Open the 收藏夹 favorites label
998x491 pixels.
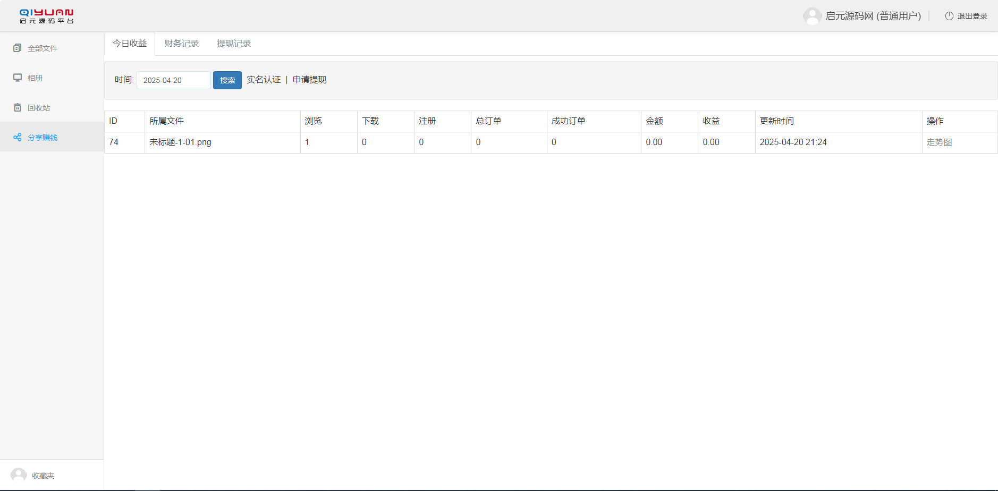point(43,476)
